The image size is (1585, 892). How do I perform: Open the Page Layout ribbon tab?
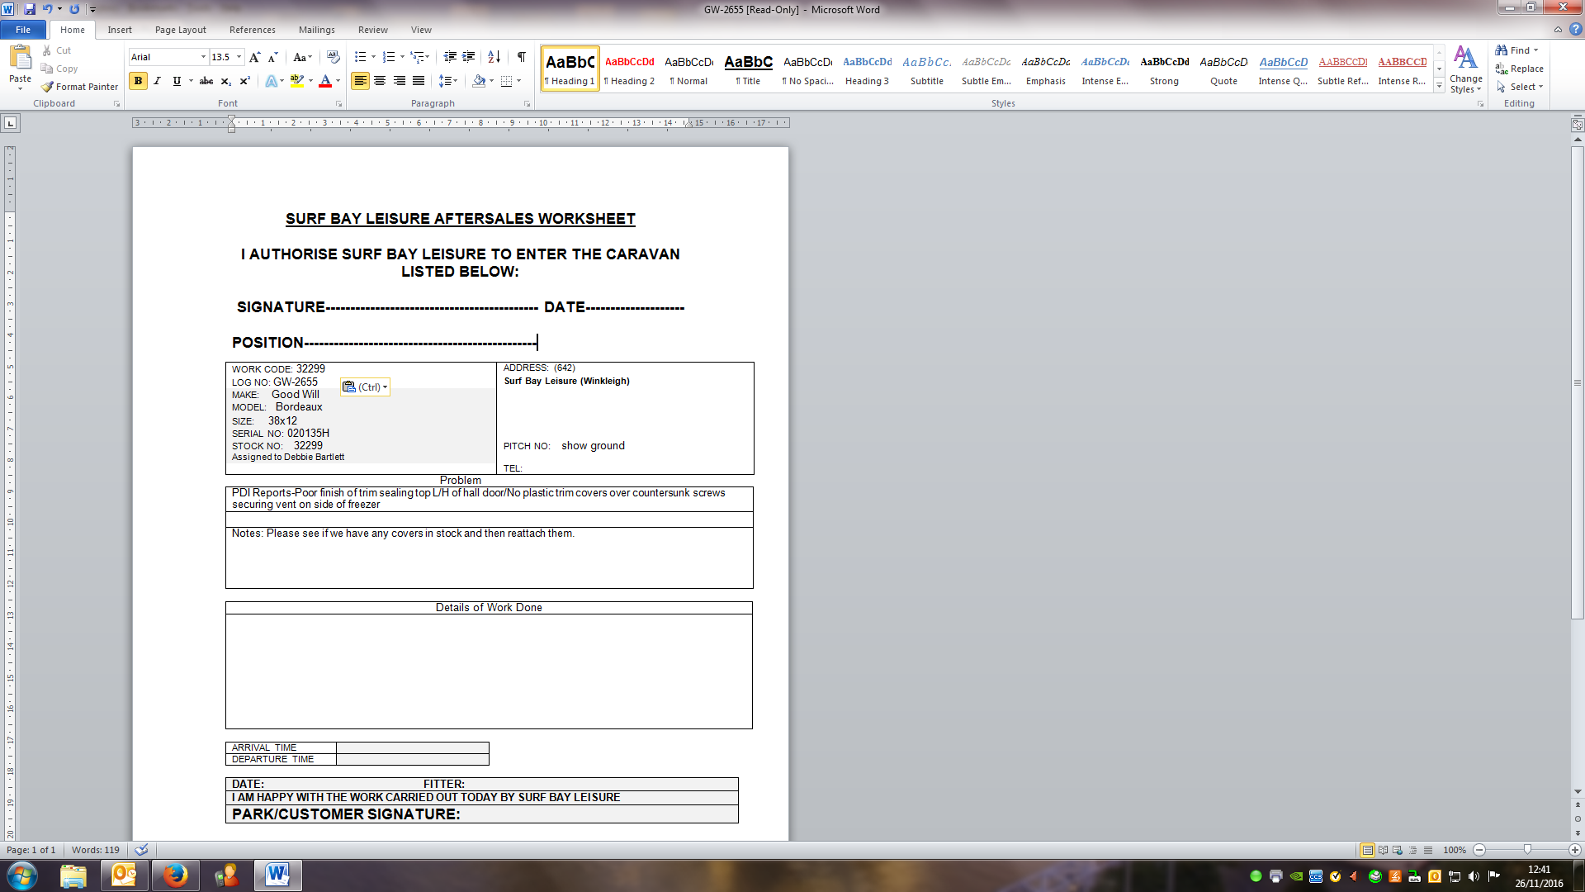(x=180, y=30)
